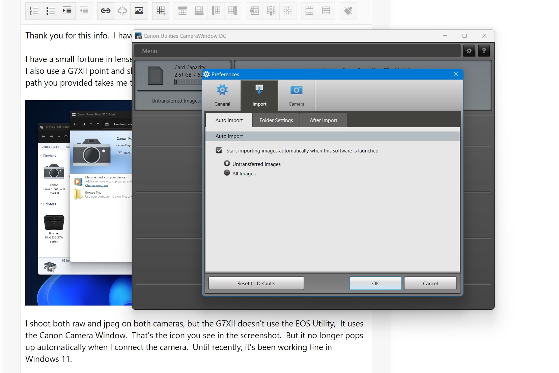
Task: Click the line starting 'I shoot both raw and jpeg'
Action: tap(194, 324)
